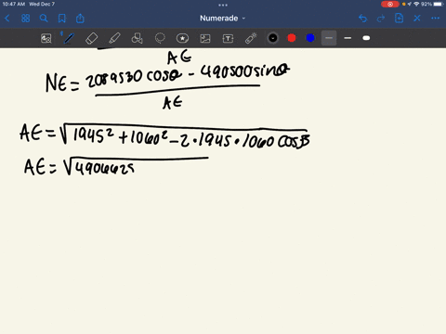
Task: Open the share/export icon
Action: click(80, 19)
